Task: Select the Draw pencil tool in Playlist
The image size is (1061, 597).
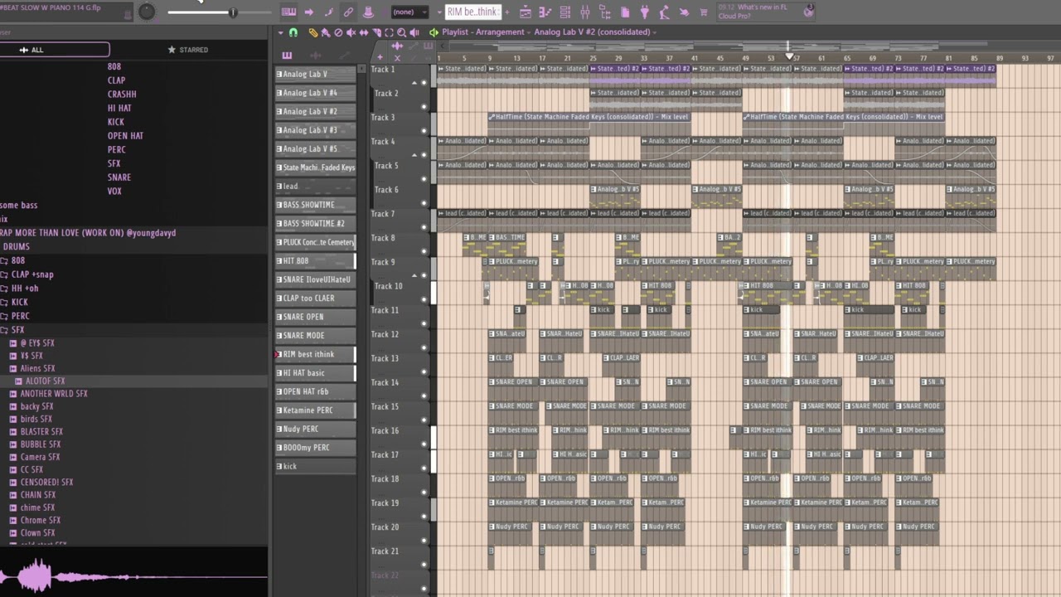Action: 313,32
